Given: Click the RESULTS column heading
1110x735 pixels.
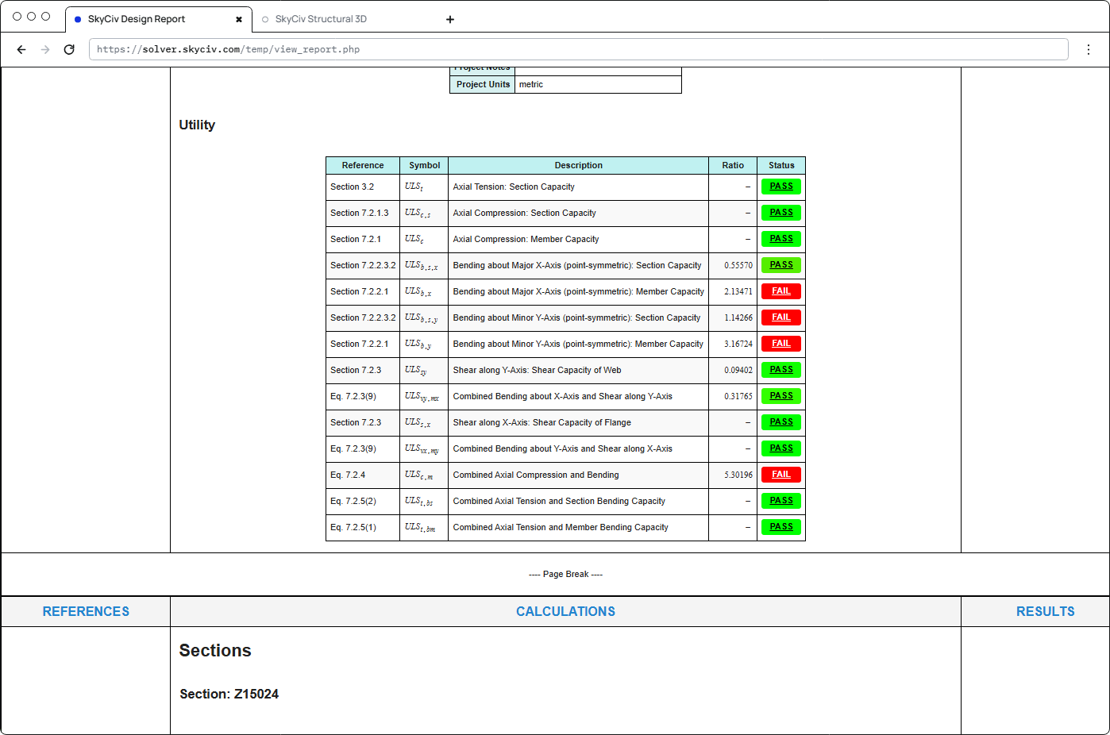Looking at the screenshot, I should (x=1045, y=611).
